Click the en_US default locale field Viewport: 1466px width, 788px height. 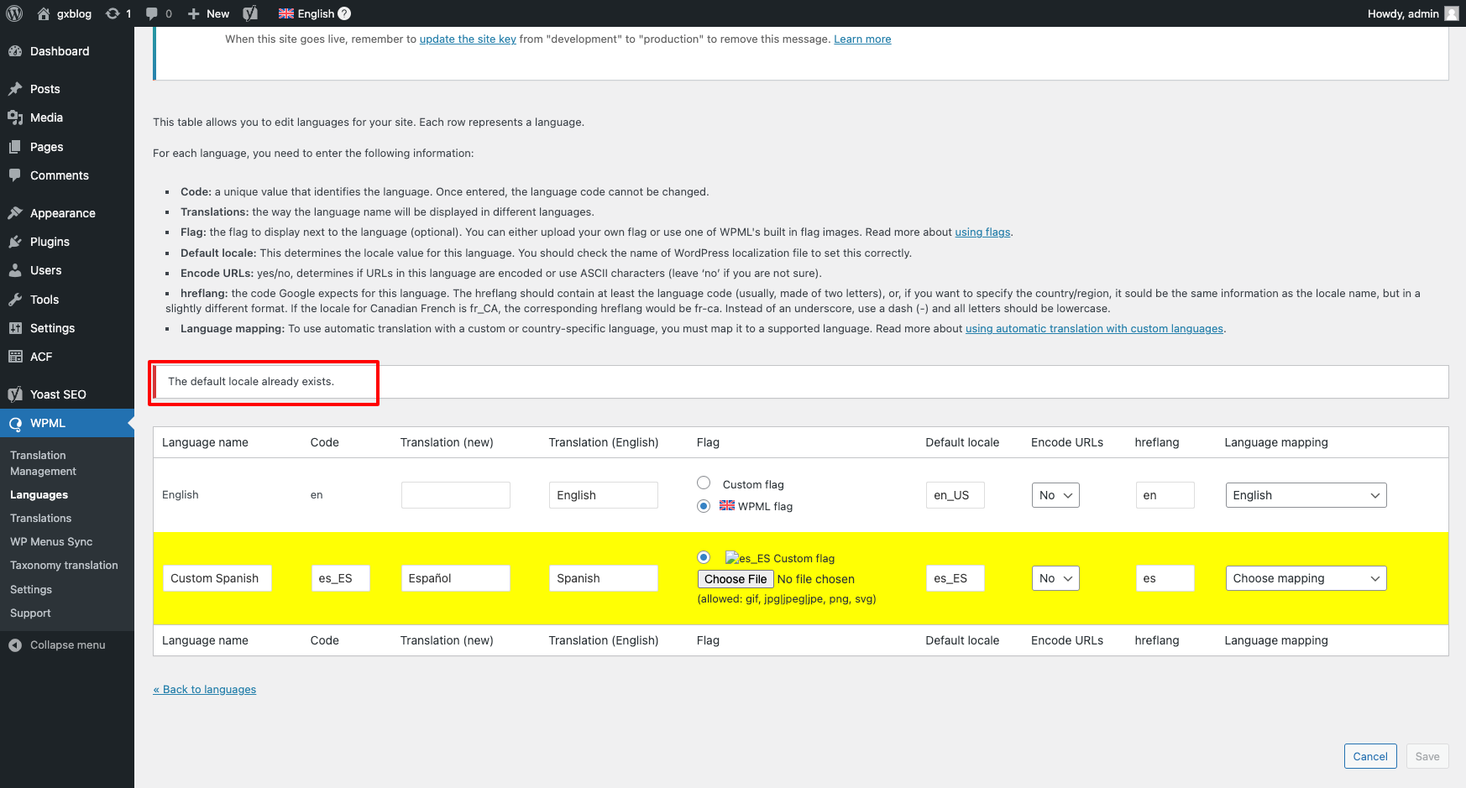(955, 495)
